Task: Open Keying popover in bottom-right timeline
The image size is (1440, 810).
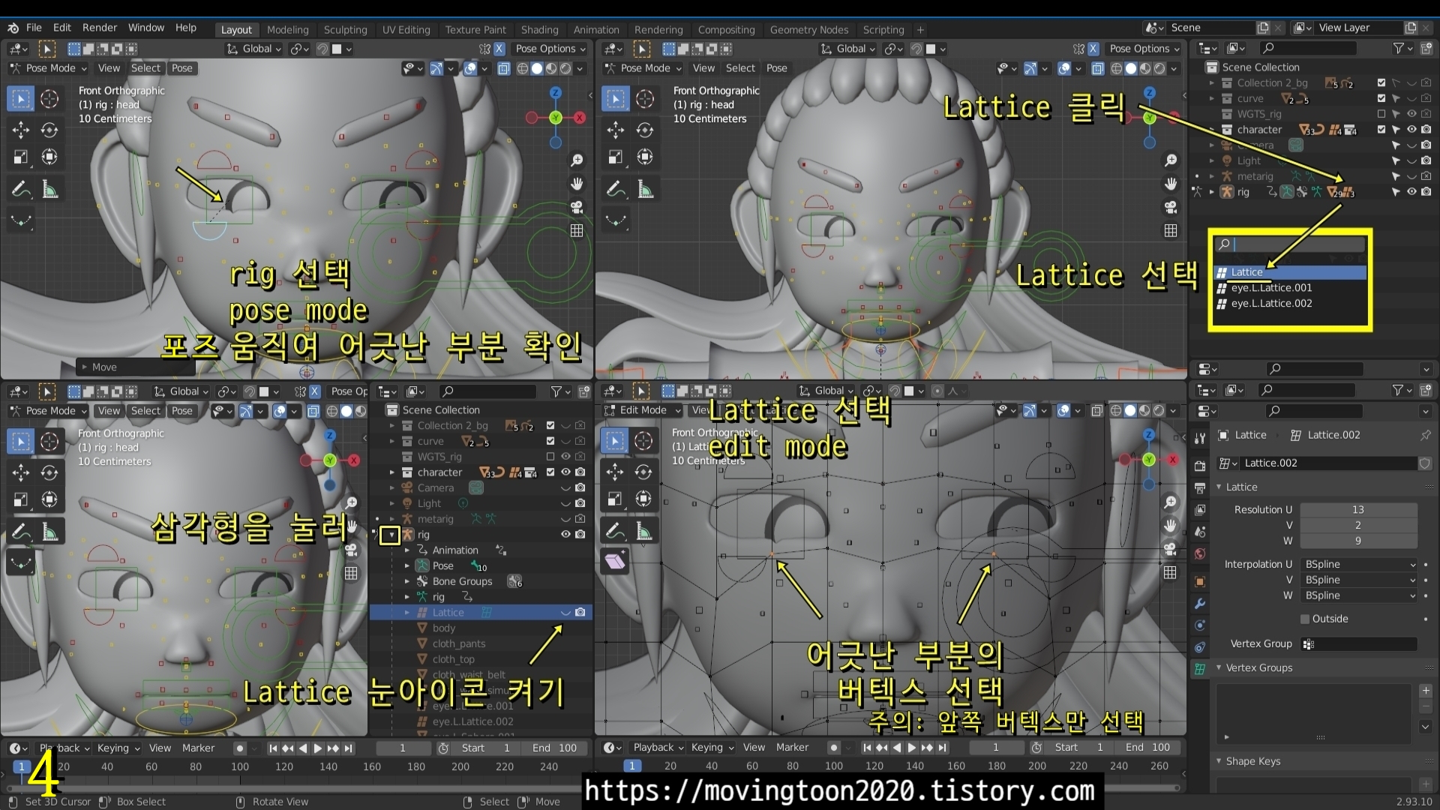Action: (x=712, y=748)
